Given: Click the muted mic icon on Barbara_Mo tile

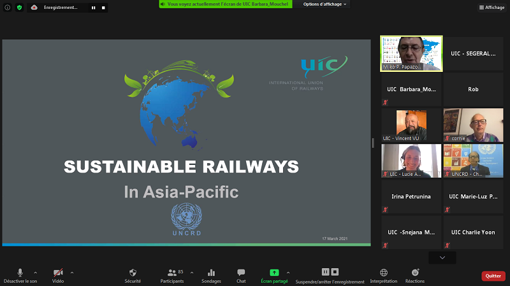Looking at the screenshot, I should tap(385, 103).
